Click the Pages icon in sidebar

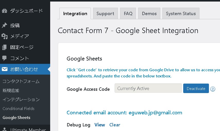[4, 47]
